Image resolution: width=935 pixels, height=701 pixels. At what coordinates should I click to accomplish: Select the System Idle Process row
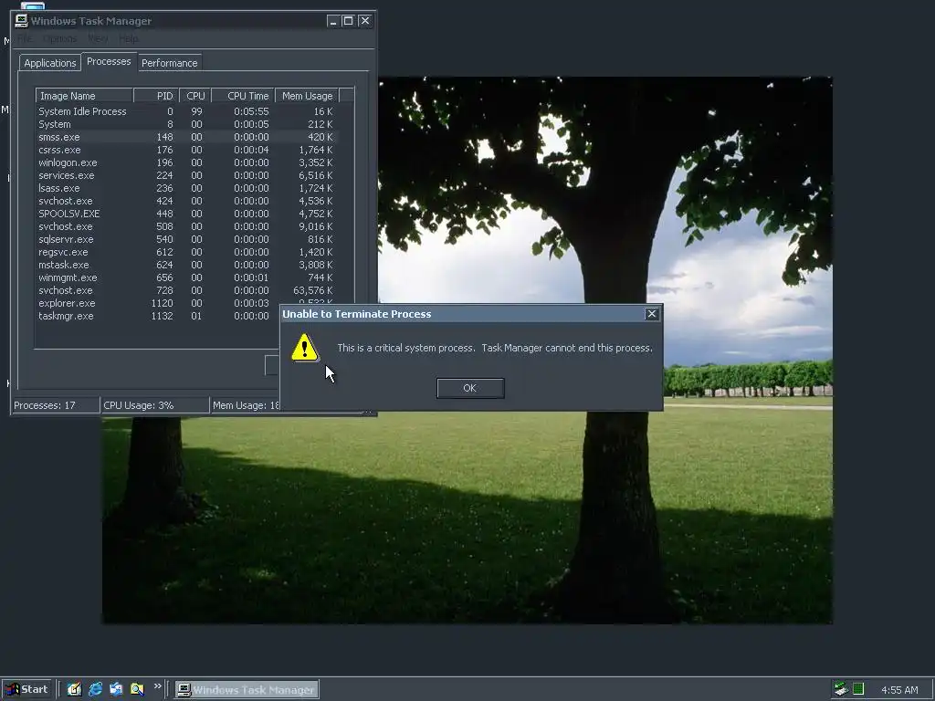[186, 111]
